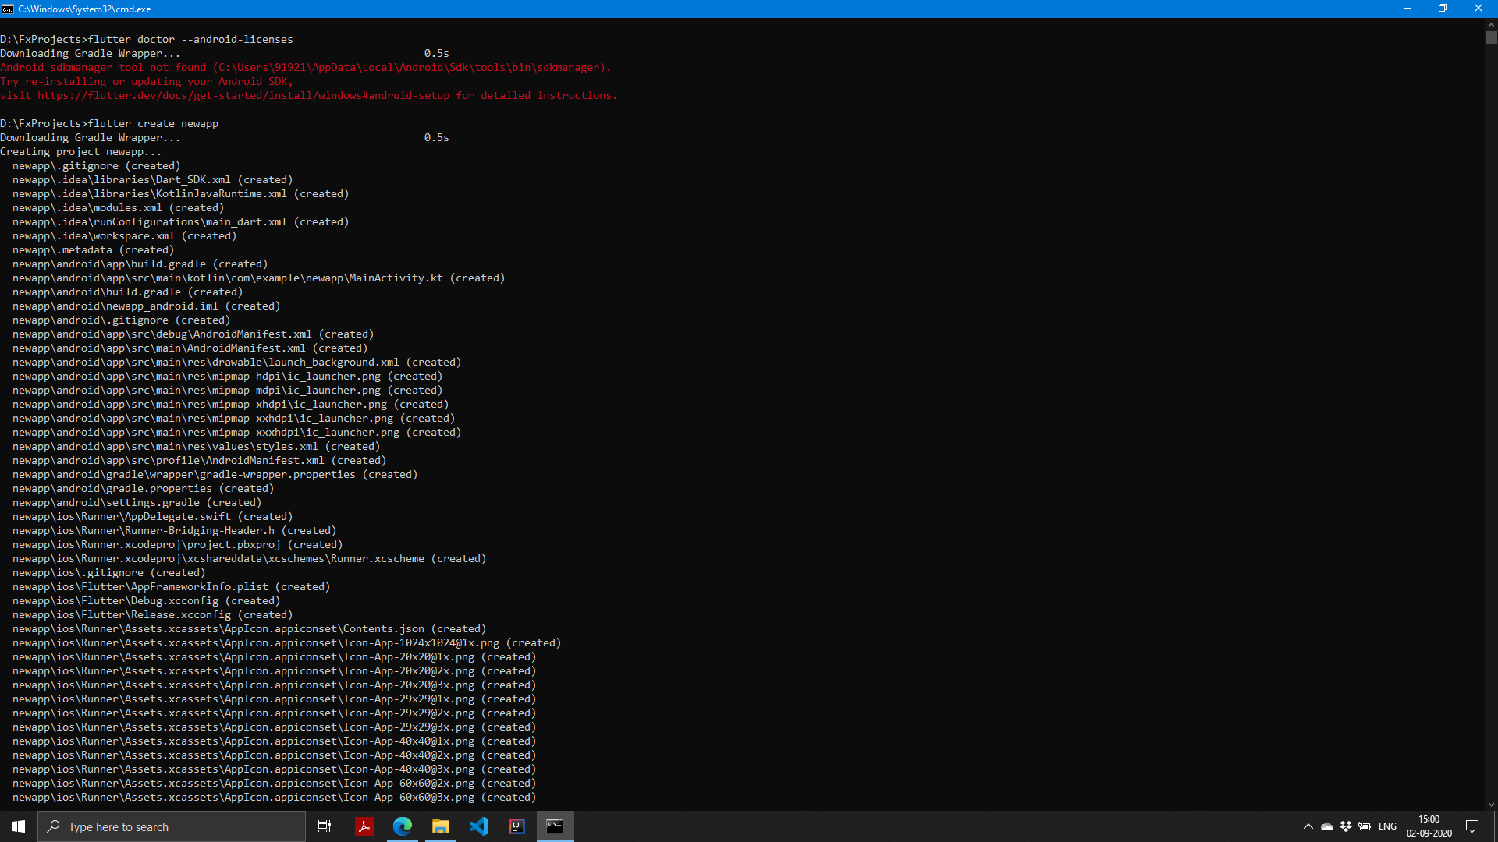
Task: Open Adobe Acrobat Reader from the taskbar
Action: 364,826
